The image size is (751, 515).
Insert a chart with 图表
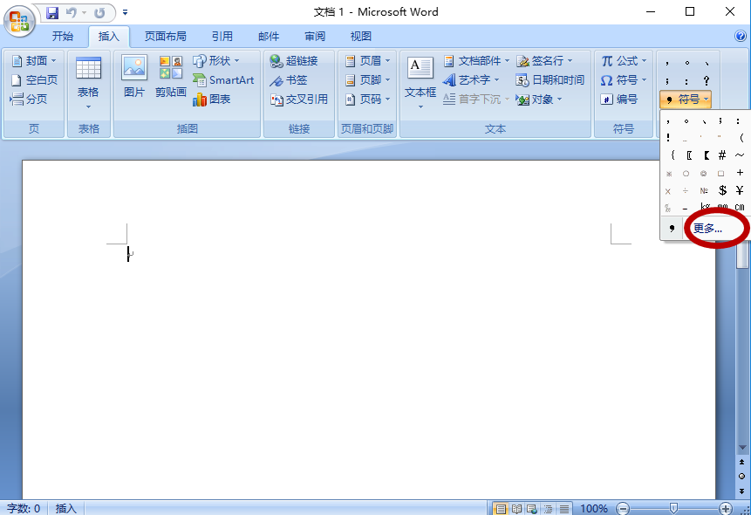[212, 100]
